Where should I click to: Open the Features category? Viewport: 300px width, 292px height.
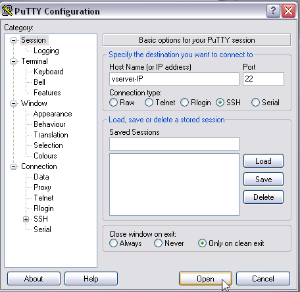tap(47, 93)
